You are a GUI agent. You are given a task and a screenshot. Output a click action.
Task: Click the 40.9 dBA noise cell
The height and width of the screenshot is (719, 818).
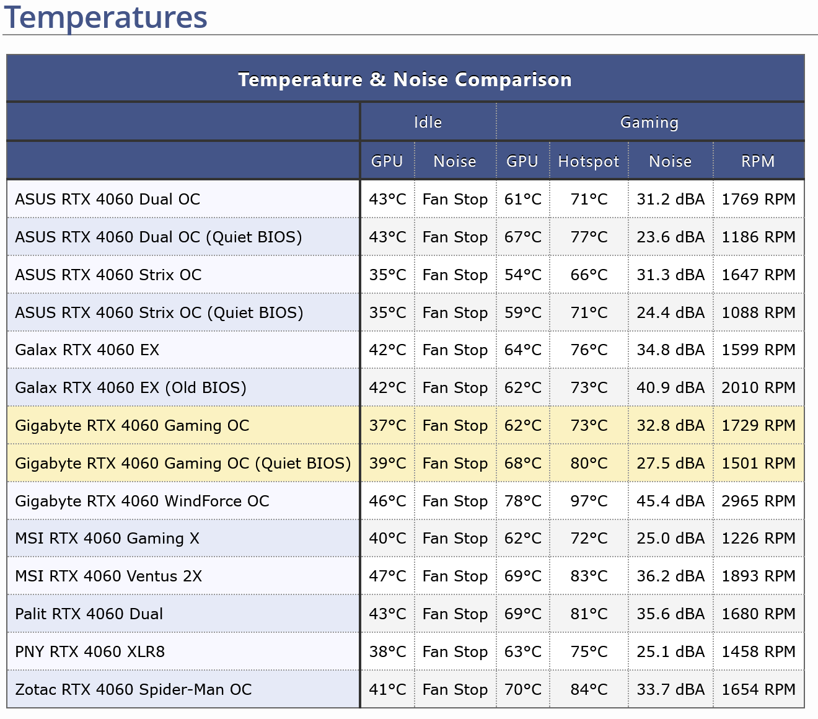[671, 387]
